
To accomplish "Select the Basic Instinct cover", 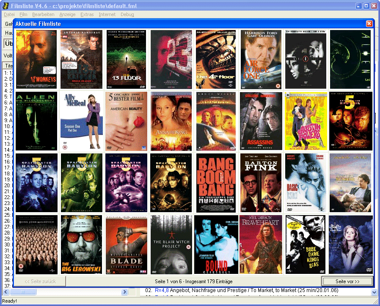I will pyautogui.click(x=306, y=183).
